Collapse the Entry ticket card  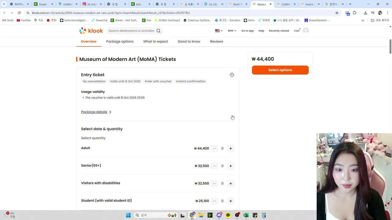click(x=232, y=75)
